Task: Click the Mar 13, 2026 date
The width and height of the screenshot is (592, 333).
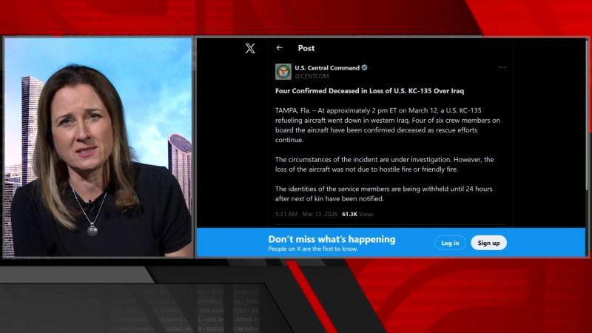Action: coord(320,214)
